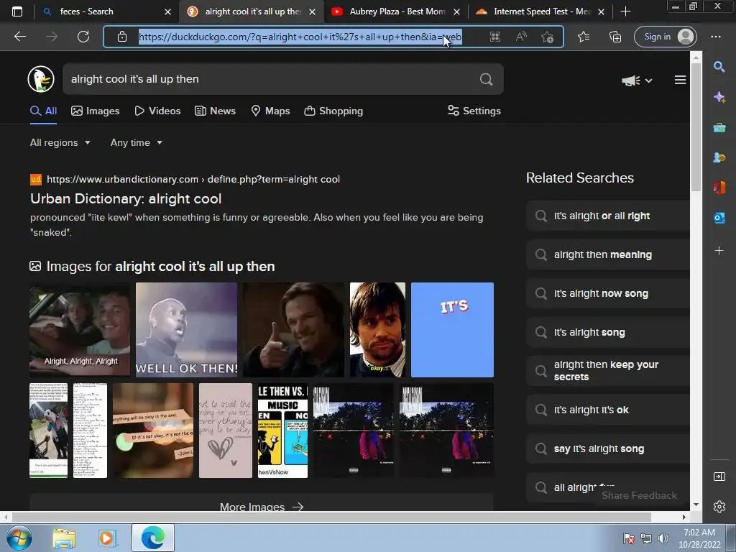736x552 pixels.
Task: Toggle sidebar hide icon near bottom
Action: 719,477
